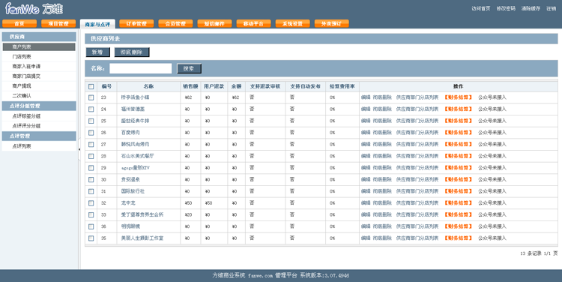Screen dimensions: 562x282
Task: Check the box for supplier number 28
Action: coord(91,156)
